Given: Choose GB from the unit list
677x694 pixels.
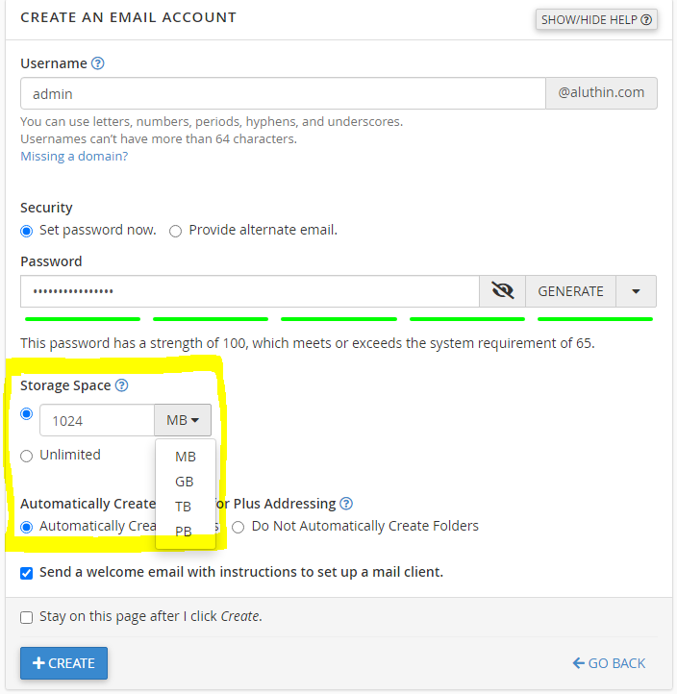Looking at the screenshot, I should pos(185,482).
